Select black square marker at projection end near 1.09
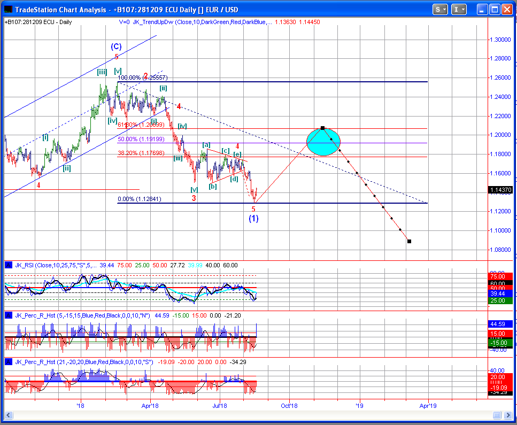Screen dimensions: 517x425 [x=409, y=241]
